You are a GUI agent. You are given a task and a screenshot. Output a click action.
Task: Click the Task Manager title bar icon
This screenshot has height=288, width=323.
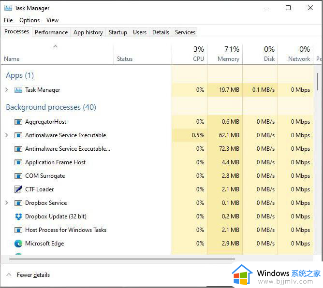(x=8, y=8)
